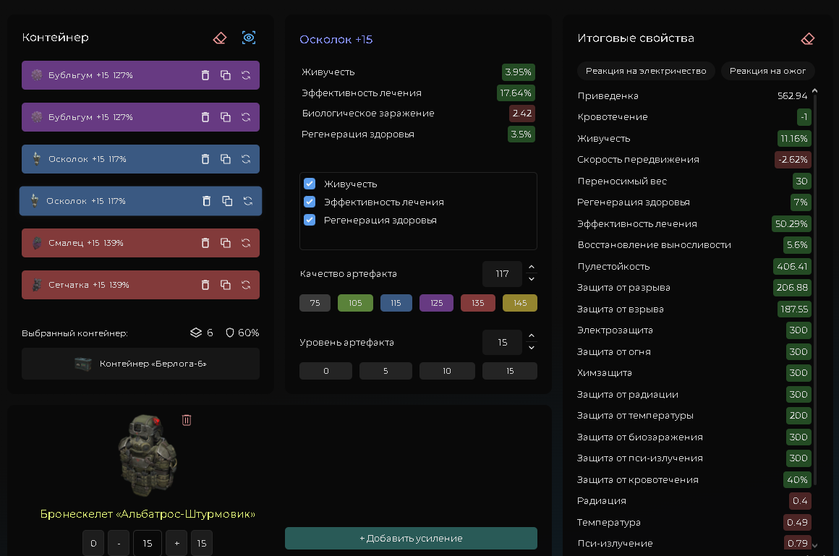Select the Реакция на электричество tab
Image resolution: width=839 pixels, height=556 pixels.
pos(645,71)
